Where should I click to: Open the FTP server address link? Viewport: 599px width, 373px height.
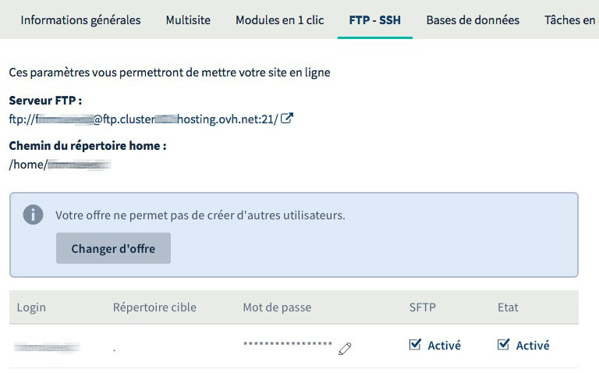[144, 119]
